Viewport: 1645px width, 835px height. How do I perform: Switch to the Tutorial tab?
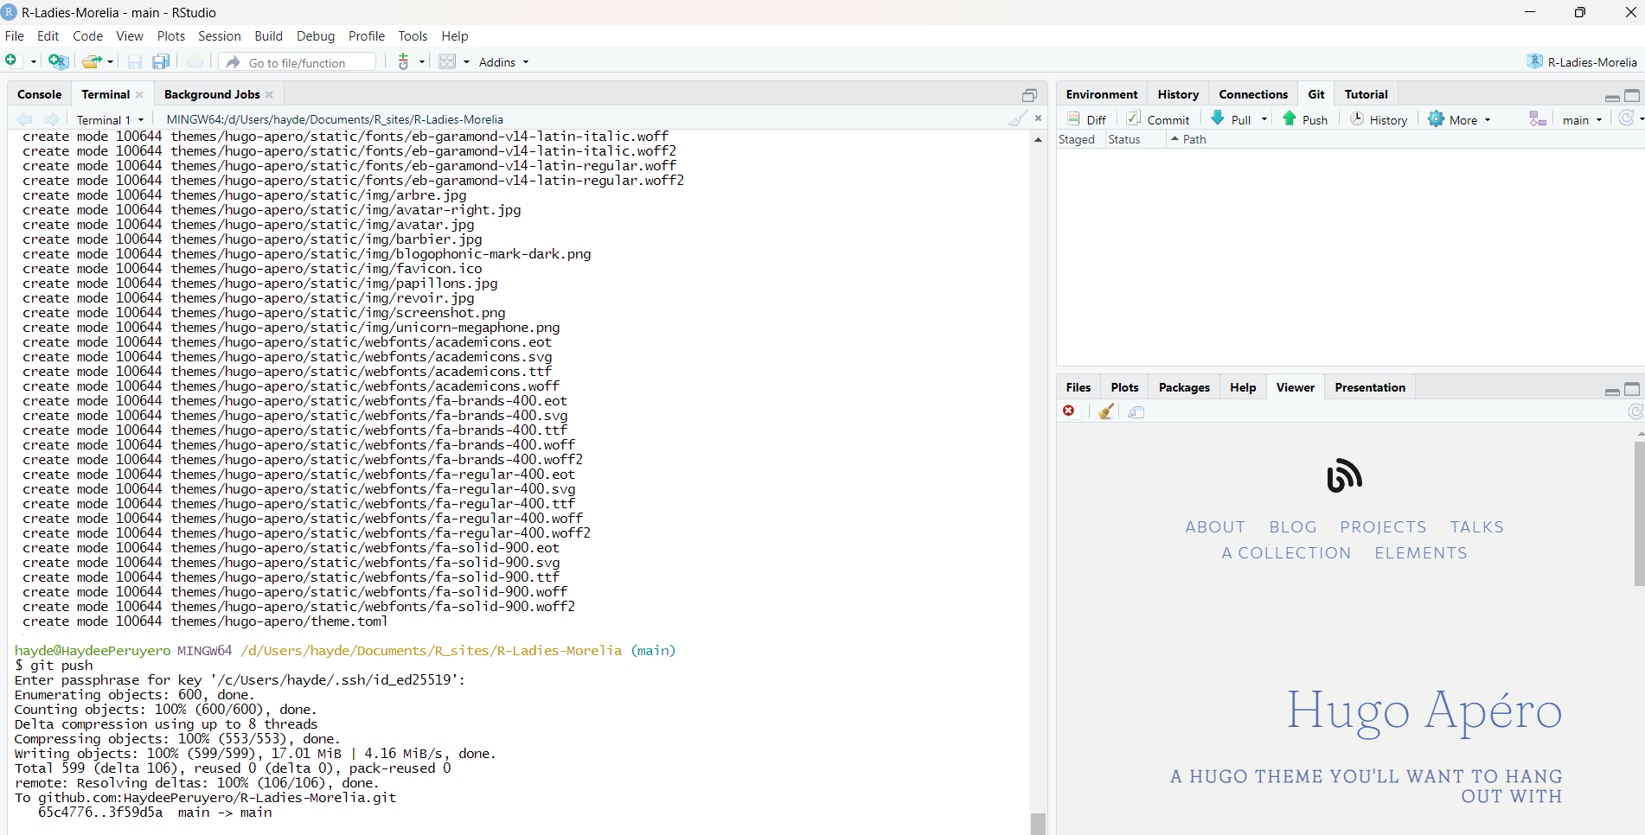[x=1366, y=94]
